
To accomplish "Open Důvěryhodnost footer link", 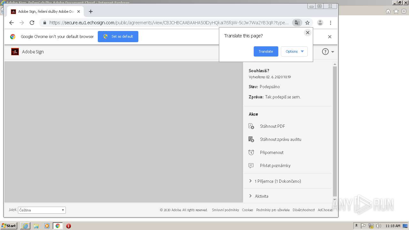I will point(304,210).
